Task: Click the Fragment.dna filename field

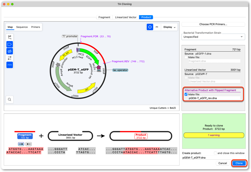Action: click(214, 61)
